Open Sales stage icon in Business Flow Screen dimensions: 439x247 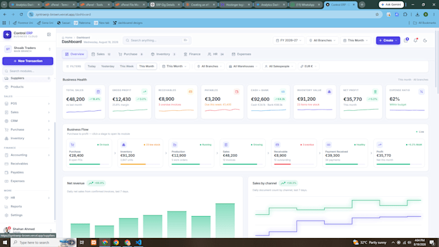(226, 144)
